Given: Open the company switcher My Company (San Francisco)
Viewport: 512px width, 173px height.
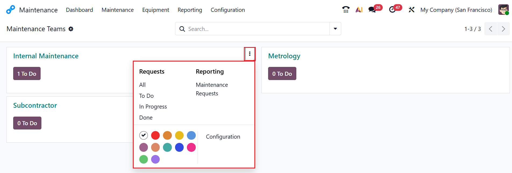Looking at the screenshot, I should click(x=456, y=10).
